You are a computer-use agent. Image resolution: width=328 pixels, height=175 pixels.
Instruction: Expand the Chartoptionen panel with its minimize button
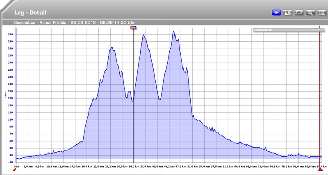click(x=316, y=30)
